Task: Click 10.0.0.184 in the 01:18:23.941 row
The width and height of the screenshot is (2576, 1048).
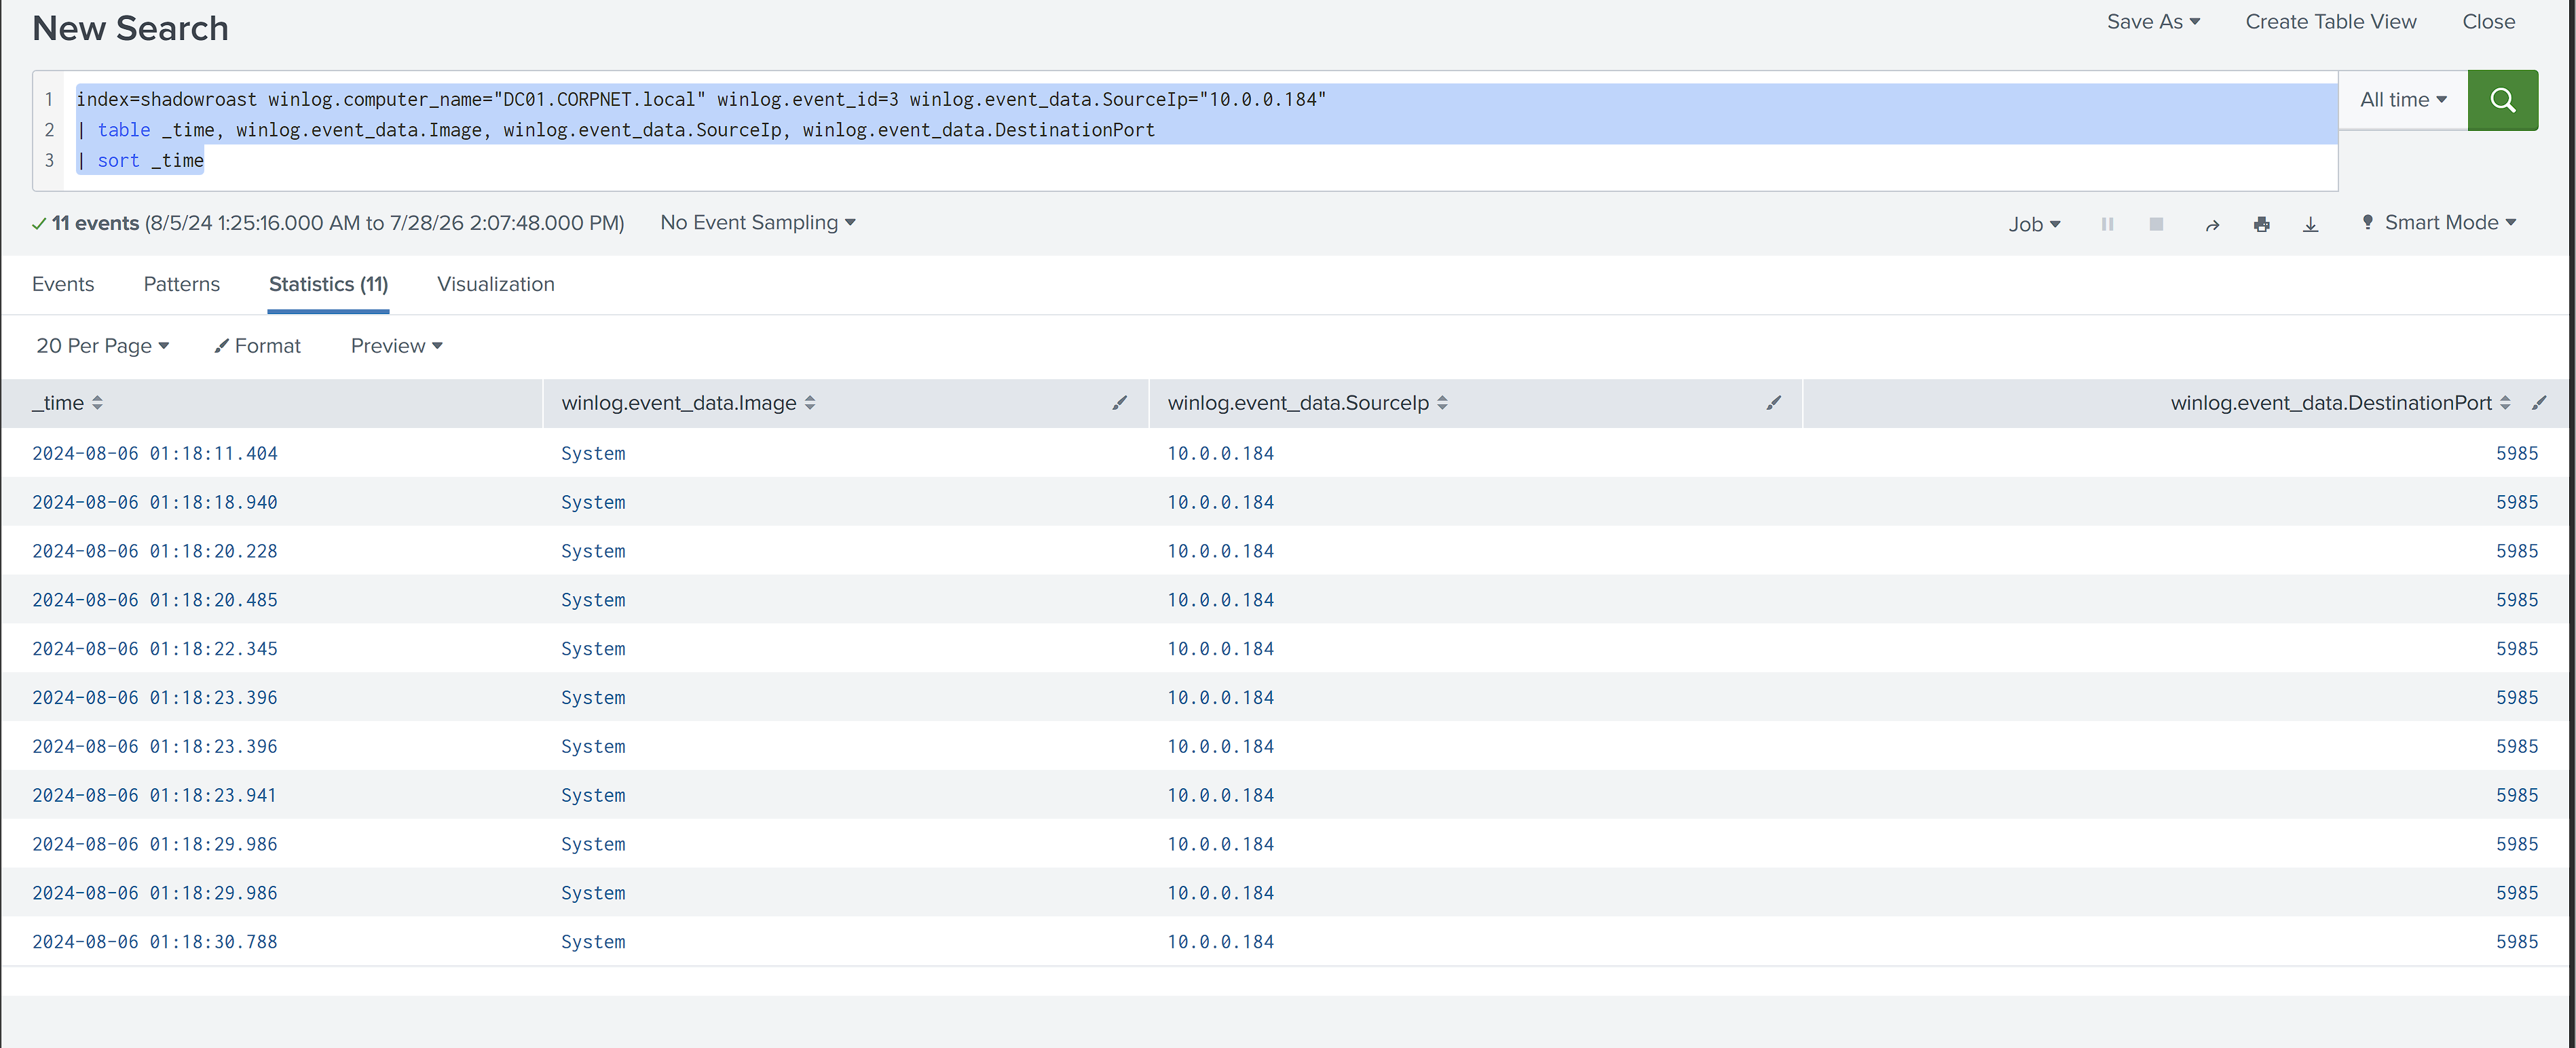Action: tap(1221, 796)
